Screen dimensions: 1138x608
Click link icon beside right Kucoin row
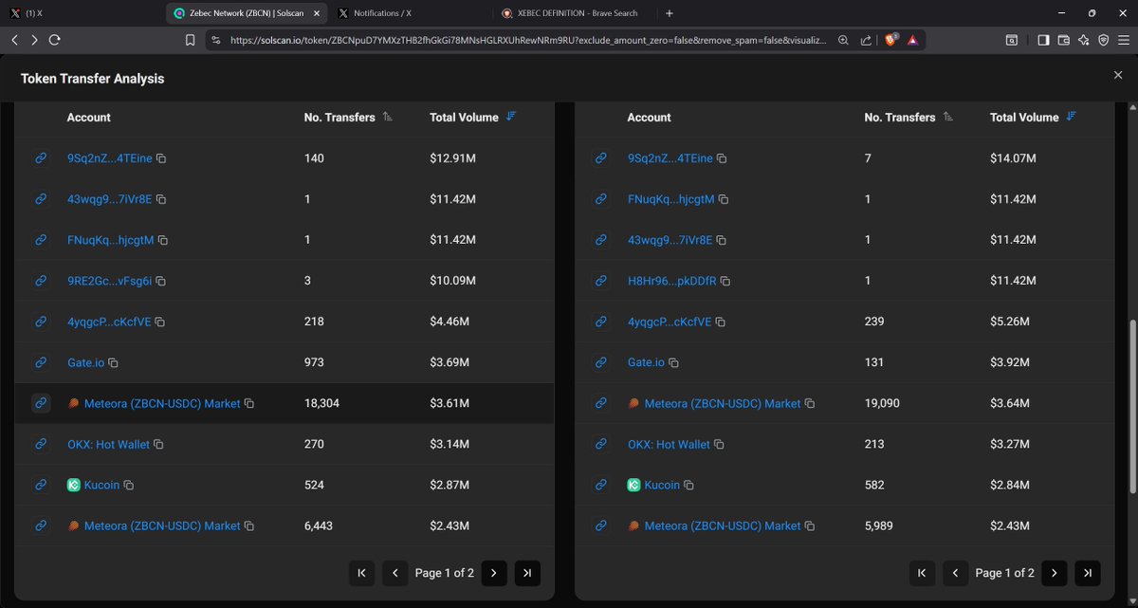click(x=601, y=485)
